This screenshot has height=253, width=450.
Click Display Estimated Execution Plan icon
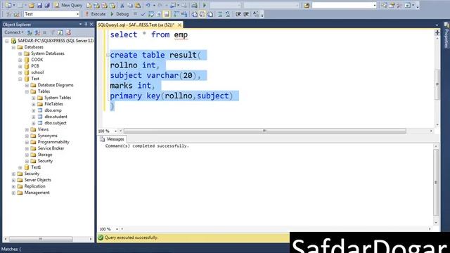(151, 14)
